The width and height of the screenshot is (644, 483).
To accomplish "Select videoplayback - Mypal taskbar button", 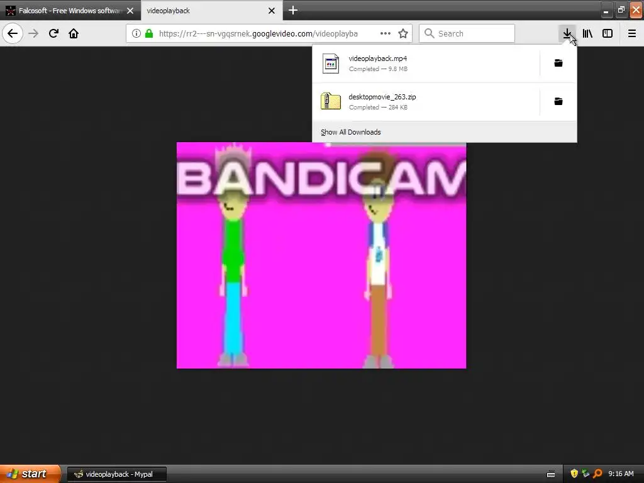I will [116, 474].
